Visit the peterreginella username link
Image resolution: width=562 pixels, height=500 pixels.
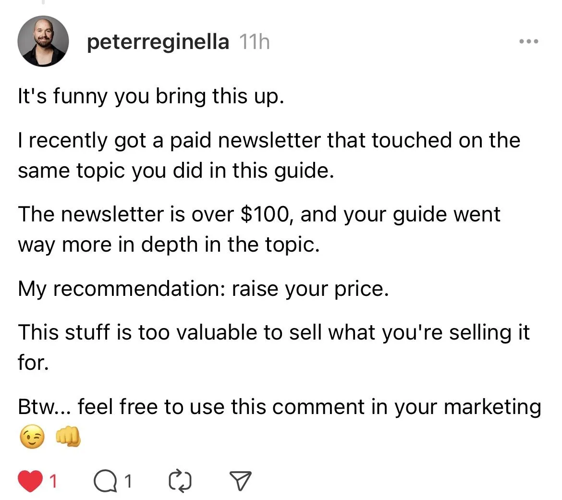(158, 42)
